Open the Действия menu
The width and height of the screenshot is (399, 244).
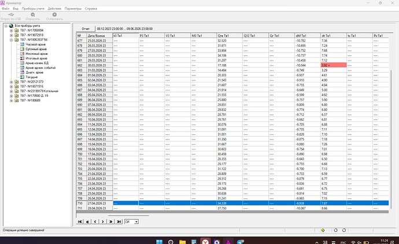54,9
